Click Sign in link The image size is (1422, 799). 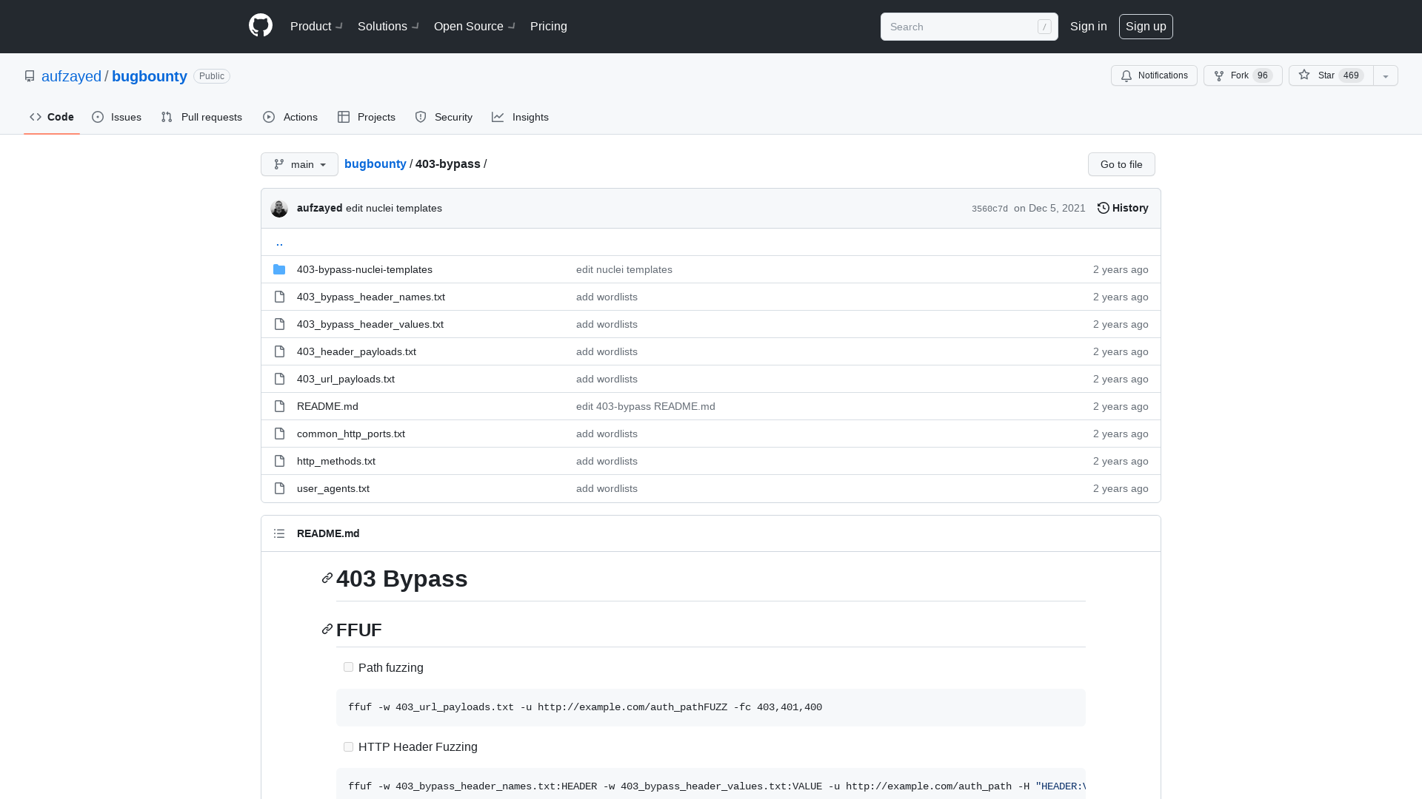(x=1089, y=27)
